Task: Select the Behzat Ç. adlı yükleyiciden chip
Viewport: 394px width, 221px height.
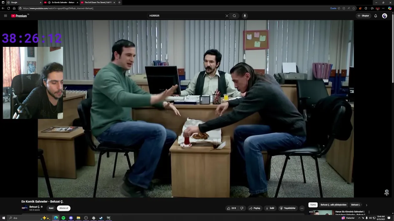Action: [333, 205]
